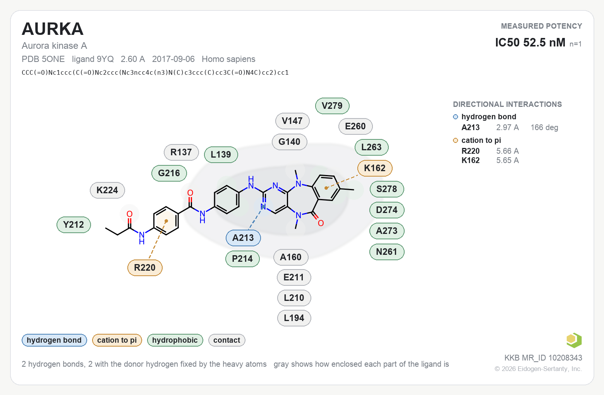The height and width of the screenshot is (395, 604).
Task: Select the V279 hydrophobic residue
Action: pos(332,106)
